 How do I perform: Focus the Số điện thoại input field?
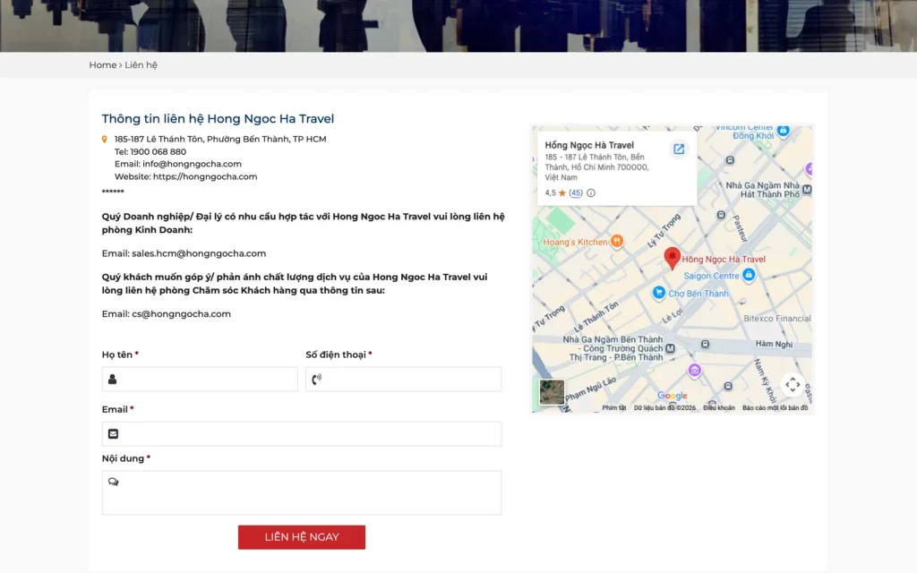click(404, 379)
